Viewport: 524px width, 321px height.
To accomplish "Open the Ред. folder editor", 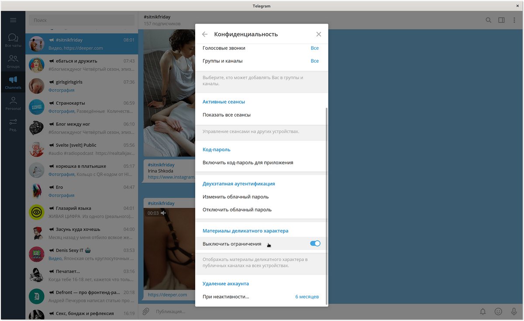I will (13, 124).
